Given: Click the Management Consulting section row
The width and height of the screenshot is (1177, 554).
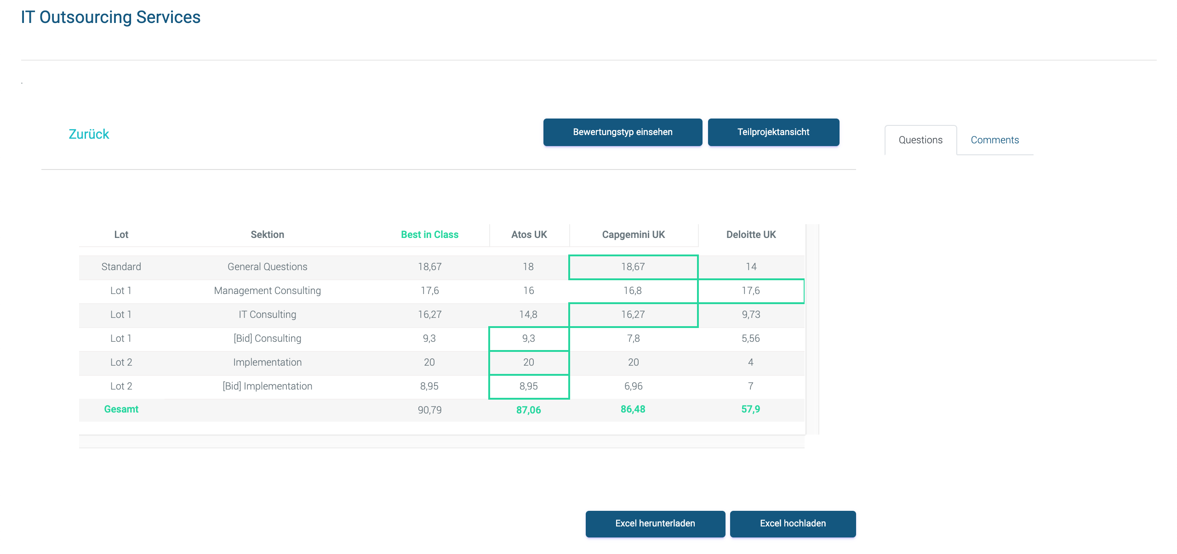Looking at the screenshot, I should (267, 291).
